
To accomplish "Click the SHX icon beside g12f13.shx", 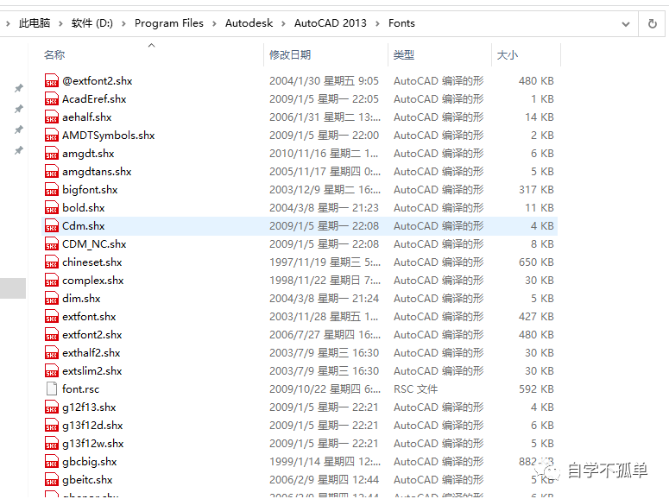I will click(52, 407).
